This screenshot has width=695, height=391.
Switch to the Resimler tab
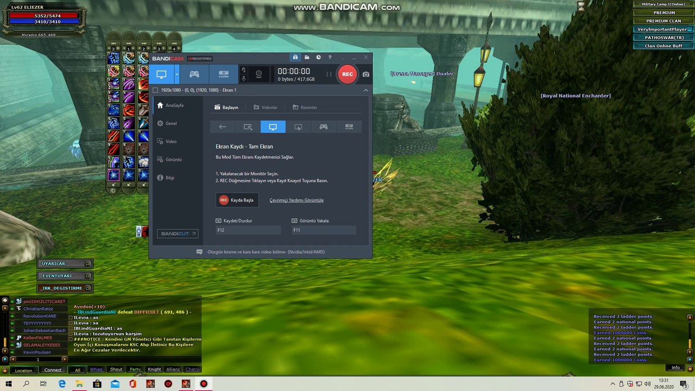pos(305,108)
